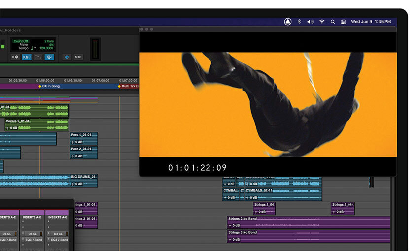
Task: Click 0 dB gain on second Strings 1_04
Action: (x=340, y=212)
